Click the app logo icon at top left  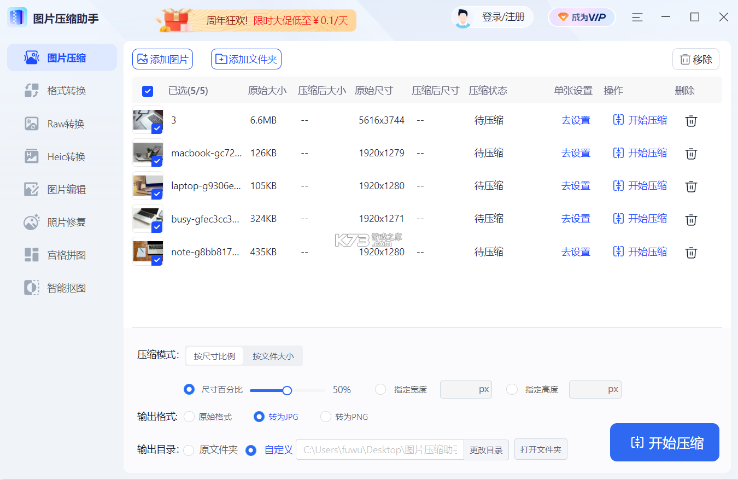coord(17,17)
